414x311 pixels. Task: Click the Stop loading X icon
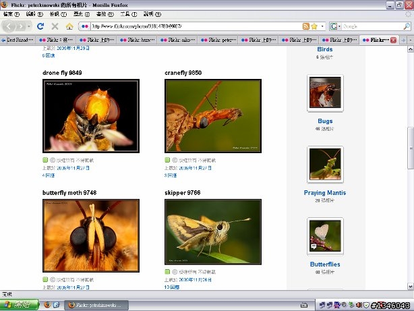tap(55, 26)
